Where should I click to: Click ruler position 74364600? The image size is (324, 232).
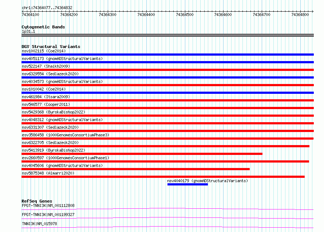(223, 15)
